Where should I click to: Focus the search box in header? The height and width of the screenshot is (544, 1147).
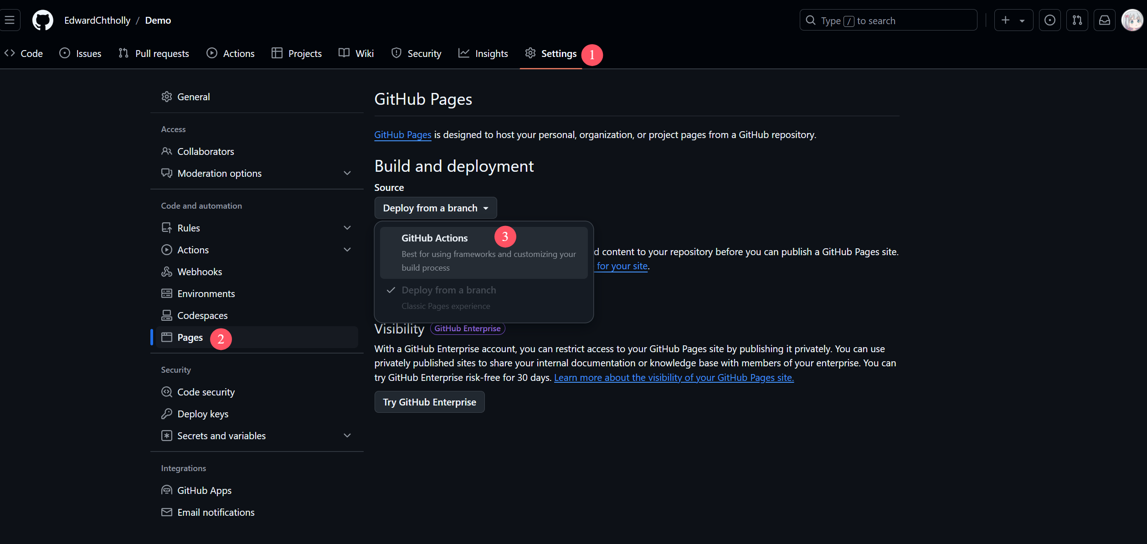click(888, 20)
